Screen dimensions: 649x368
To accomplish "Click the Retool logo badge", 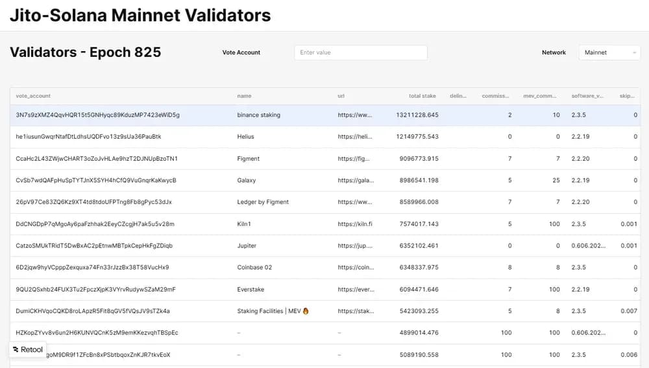I will 28,349.
